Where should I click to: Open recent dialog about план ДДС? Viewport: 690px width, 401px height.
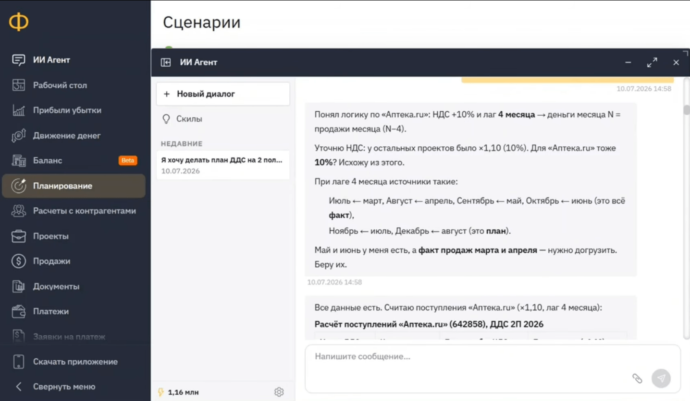pyautogui.click(x=223, y=165)
